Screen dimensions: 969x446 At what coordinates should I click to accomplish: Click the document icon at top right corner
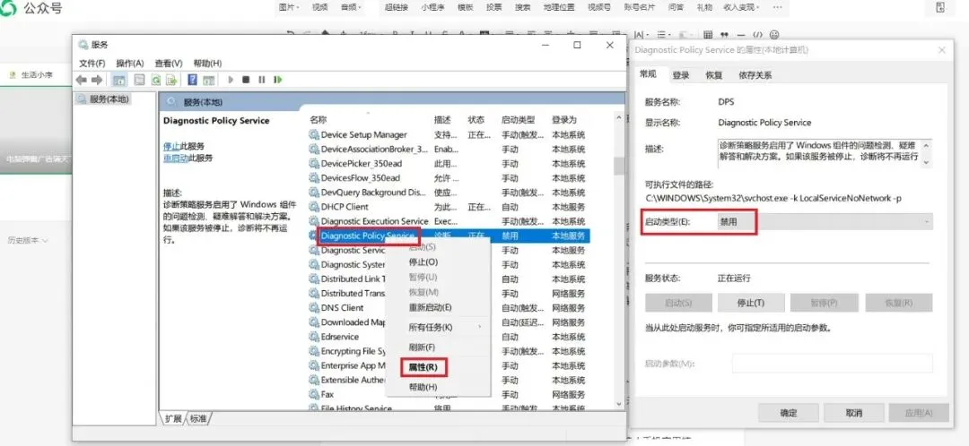click(x=940, y=7)
